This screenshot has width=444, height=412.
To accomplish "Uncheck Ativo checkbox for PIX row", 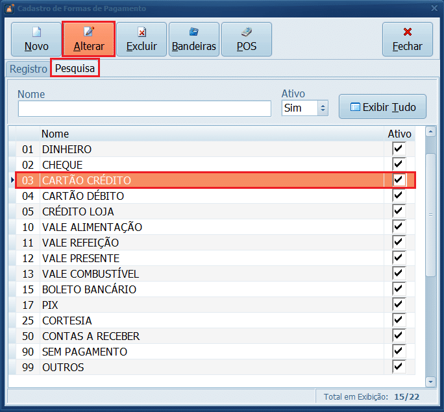I will click(399, 305).
